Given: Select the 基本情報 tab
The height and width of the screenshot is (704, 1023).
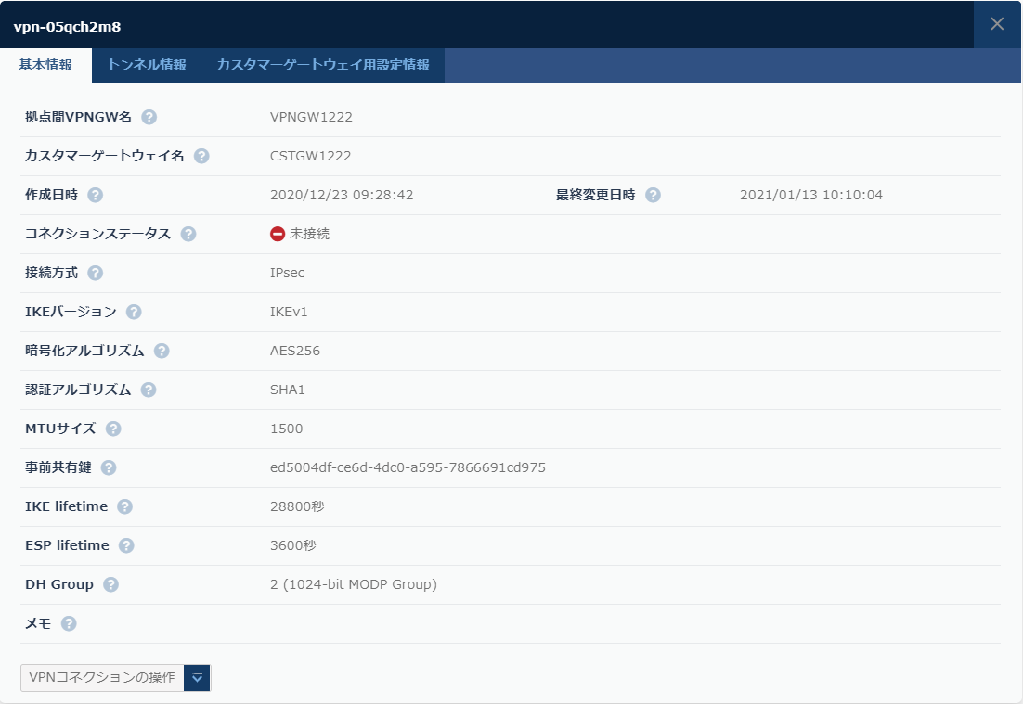Looking at the screenshot, I should (45, 66).
